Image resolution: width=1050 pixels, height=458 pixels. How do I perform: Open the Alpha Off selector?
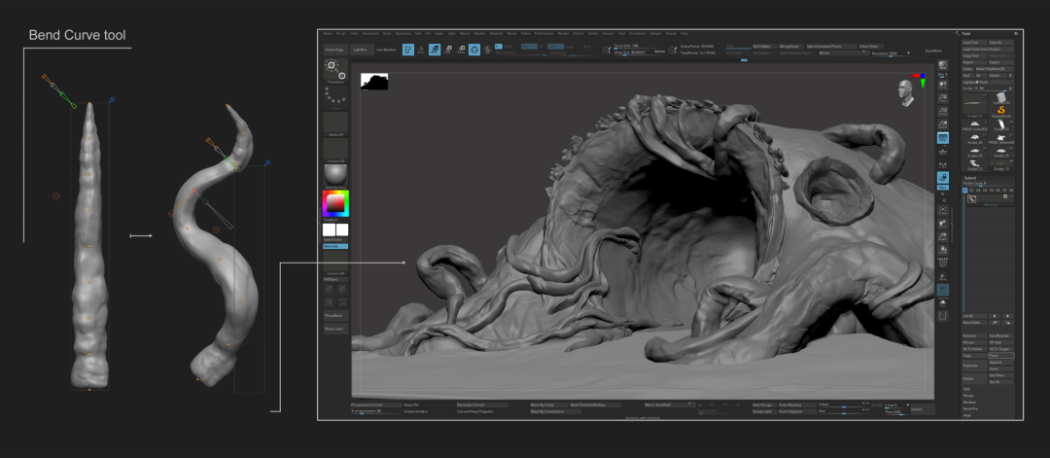pyautogui.click(x=335, y=123)
